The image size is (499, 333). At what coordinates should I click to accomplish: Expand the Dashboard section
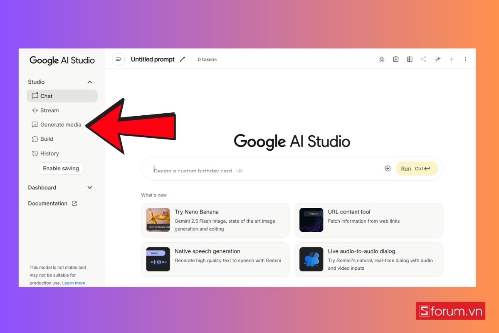click(89, 187)
